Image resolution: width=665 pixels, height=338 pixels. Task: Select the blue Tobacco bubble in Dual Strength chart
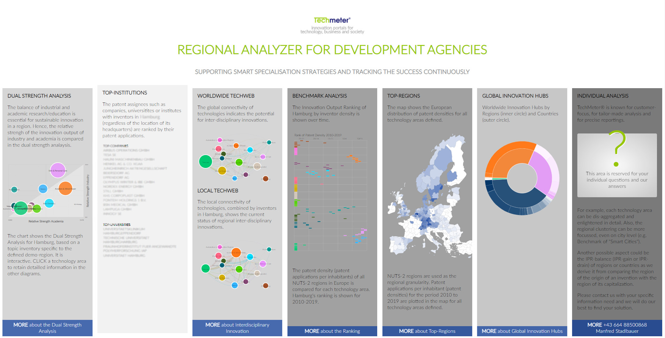43,189
